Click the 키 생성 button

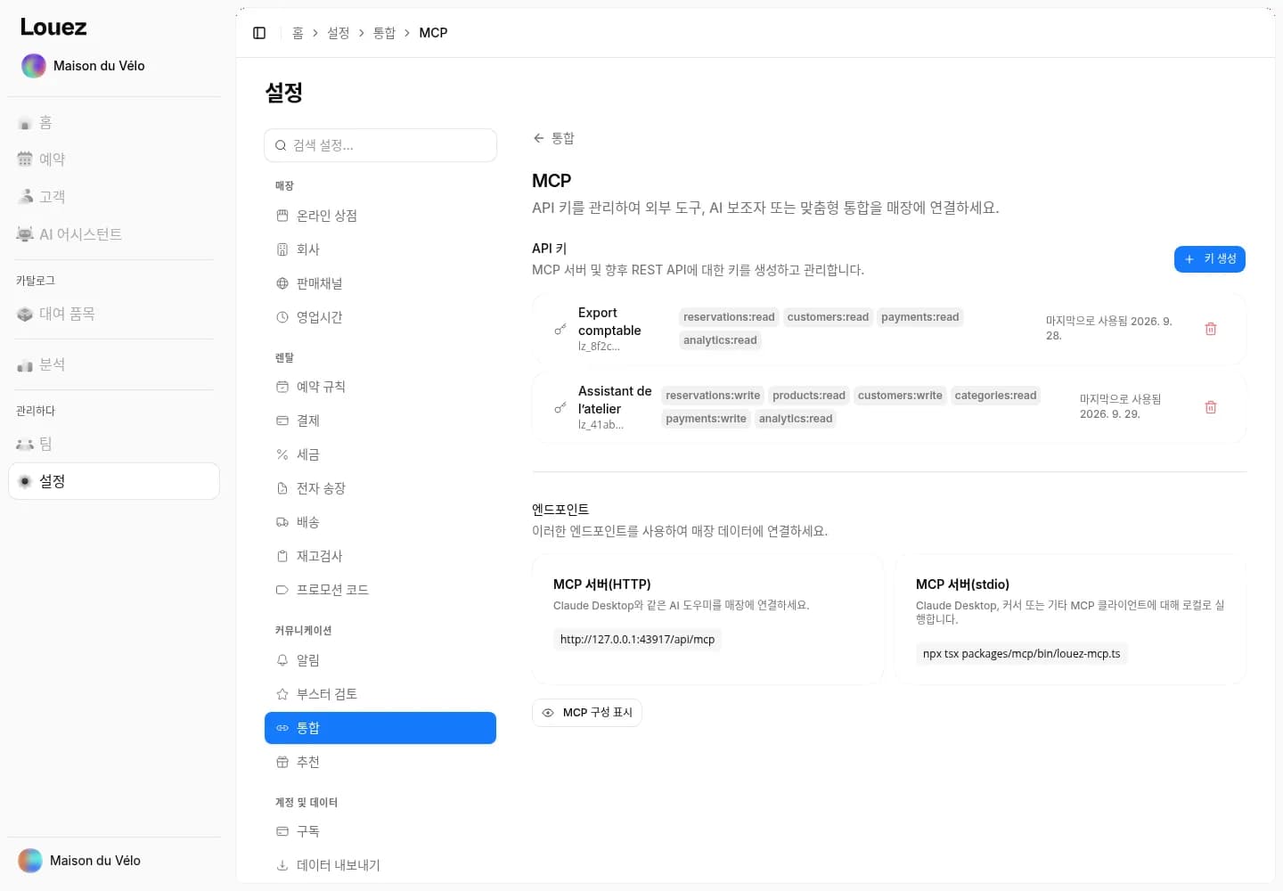pos(1210,259)
